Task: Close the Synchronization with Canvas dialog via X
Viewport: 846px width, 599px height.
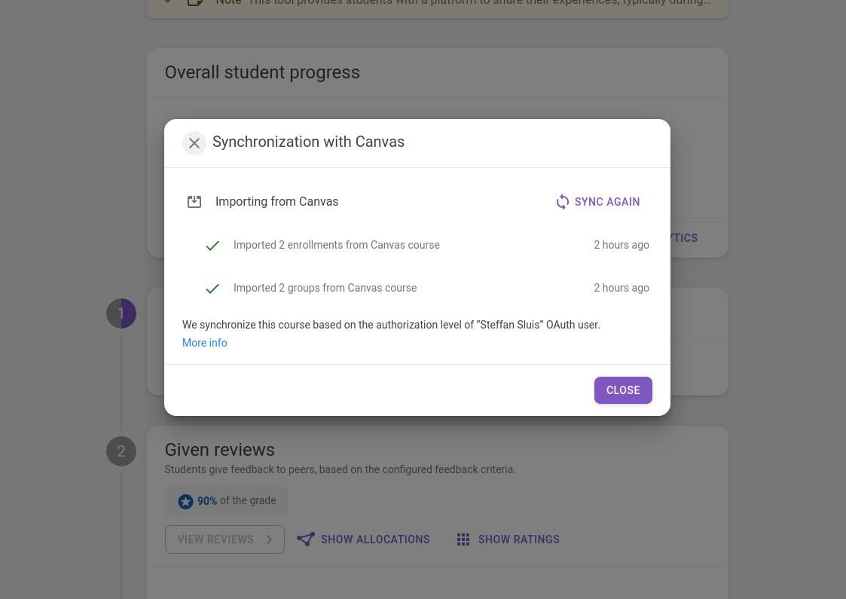Action: [x=194, y=143]
